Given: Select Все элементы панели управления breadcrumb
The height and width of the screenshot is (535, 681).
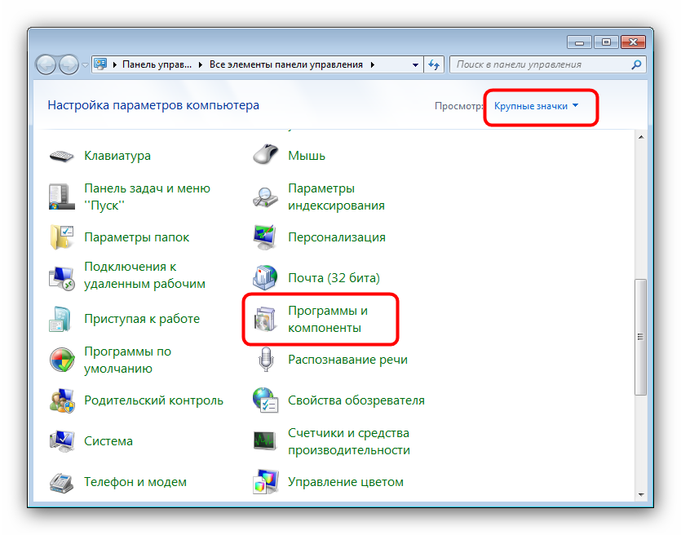Looking at the screenshot, I should 285,64.
